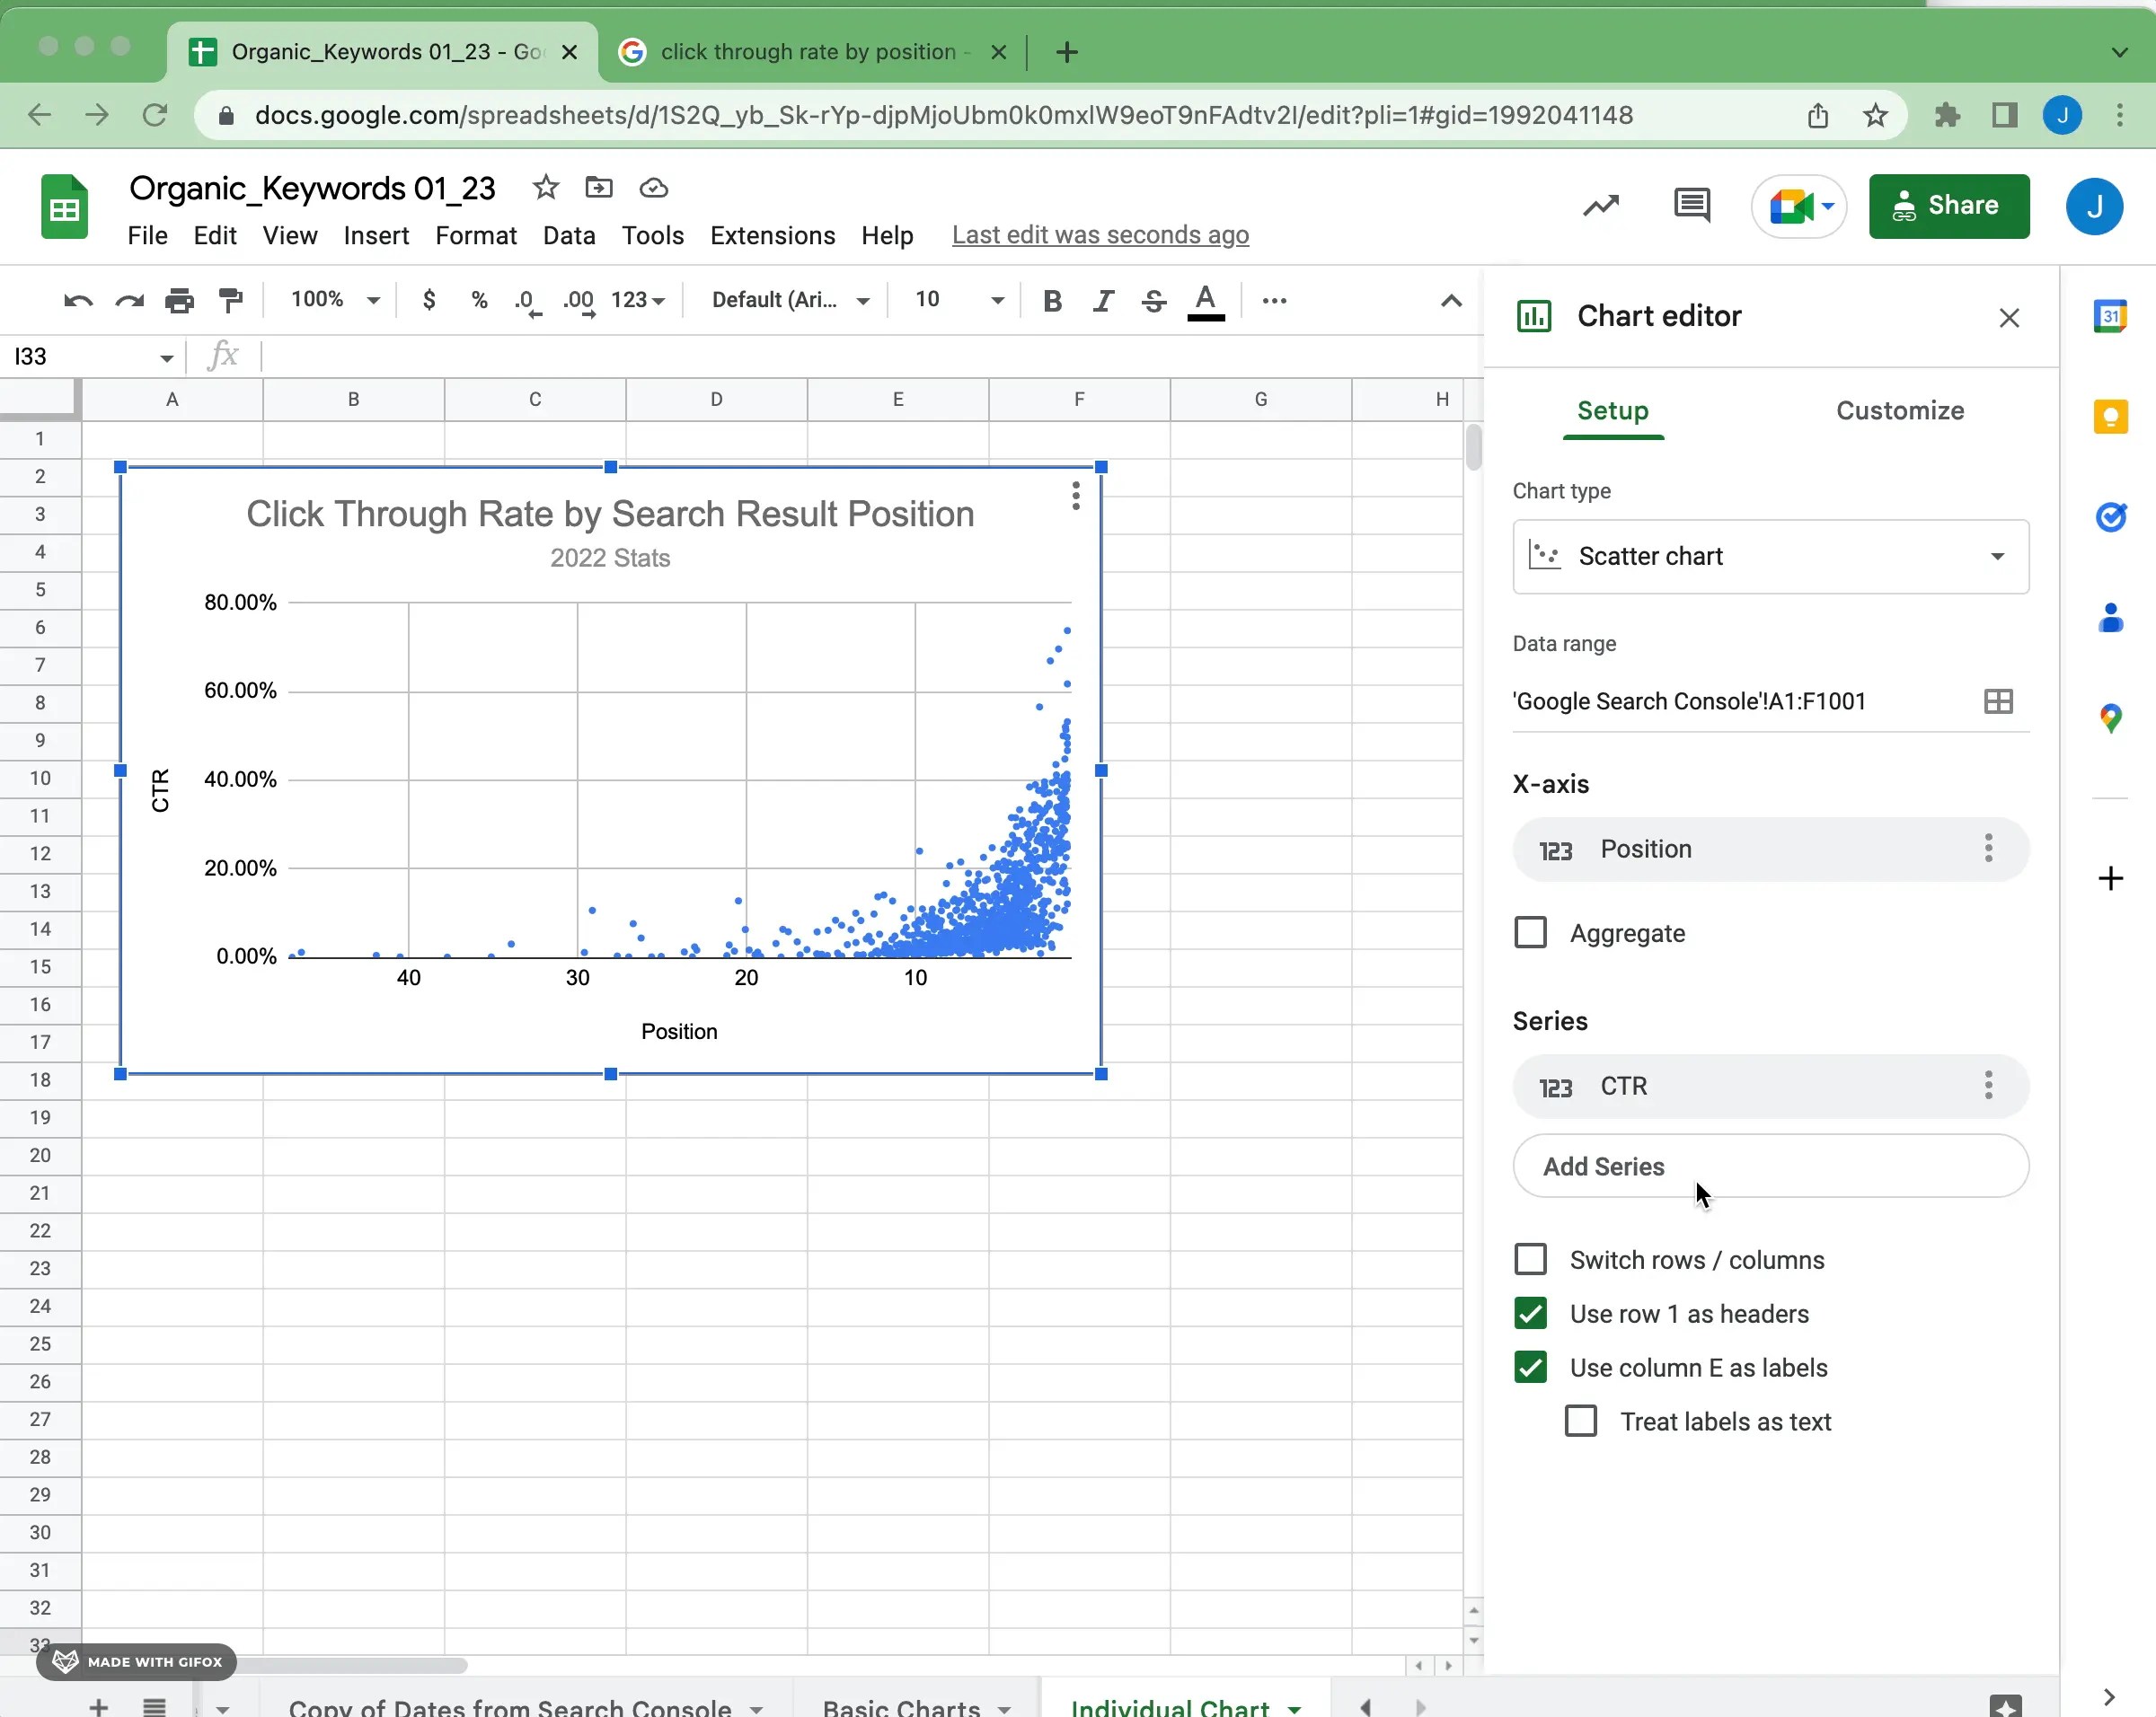The height and width of the screenshot is (1717, 2156).
Task: Open Google Keep side panel
Action: [x=2112, y=417]
